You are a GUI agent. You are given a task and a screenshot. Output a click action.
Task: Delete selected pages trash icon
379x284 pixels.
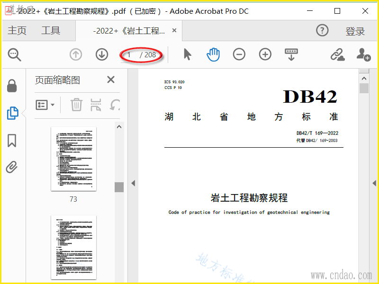coord(76,105)
